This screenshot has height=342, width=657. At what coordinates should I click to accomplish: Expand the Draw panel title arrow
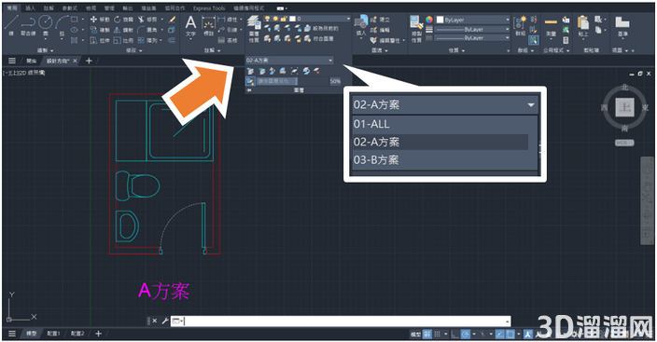click(x=45, y=50)
